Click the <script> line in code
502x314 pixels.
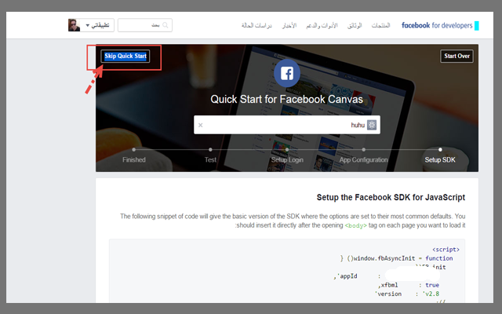pos(446,250)
